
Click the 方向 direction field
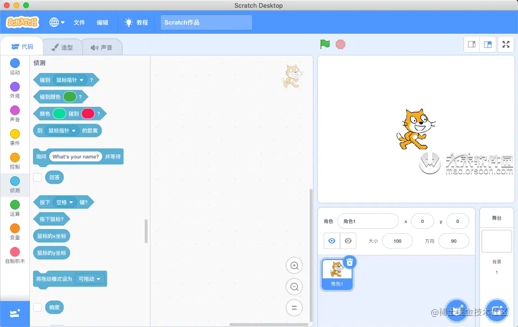click(x=453, y=241)
